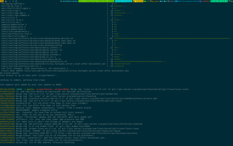This screenshot has width=233, height=146.
Task: Click the cyan Process running status block
Action: (123, 1)
